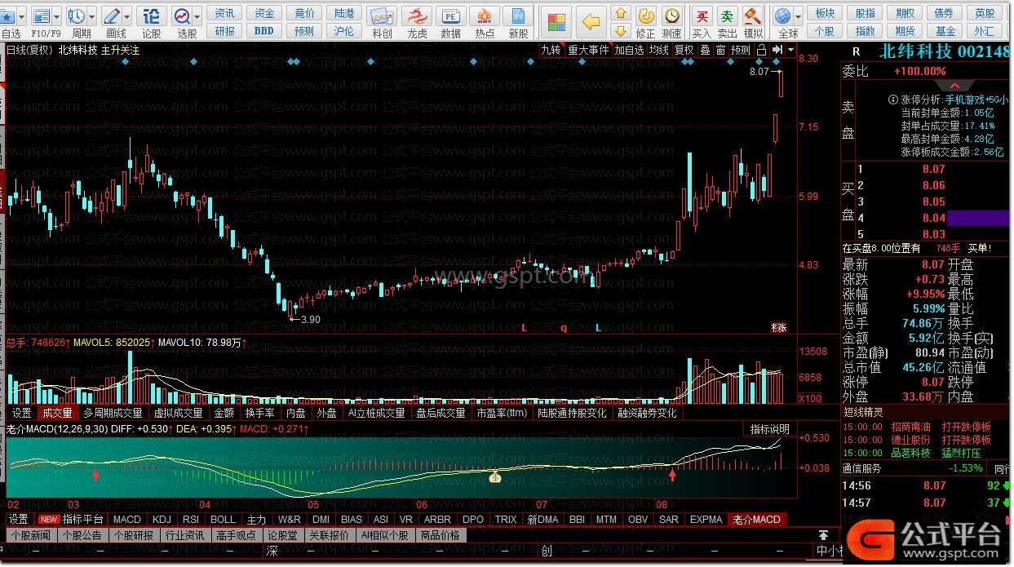The height and width of the screenshot is (567, 1014).
Task: Click the 周期 clock period icon
Action: tap(76, 16)
